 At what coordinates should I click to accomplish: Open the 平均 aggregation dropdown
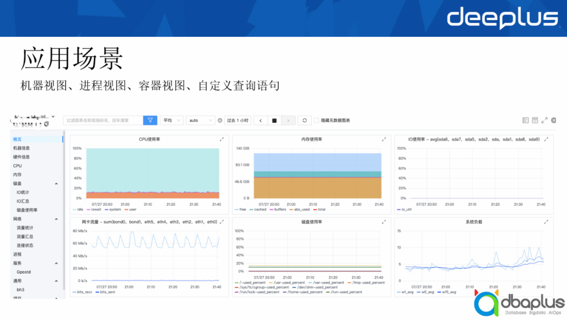click(172, 120)
